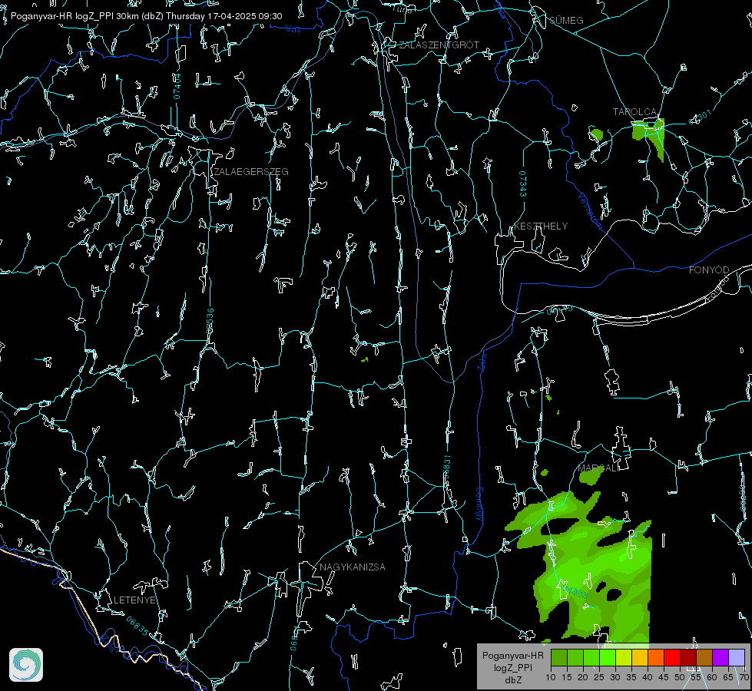Select the 60–65 dBZ purple swatch
This screenshot has width=752, height=691.
[720, 658]
